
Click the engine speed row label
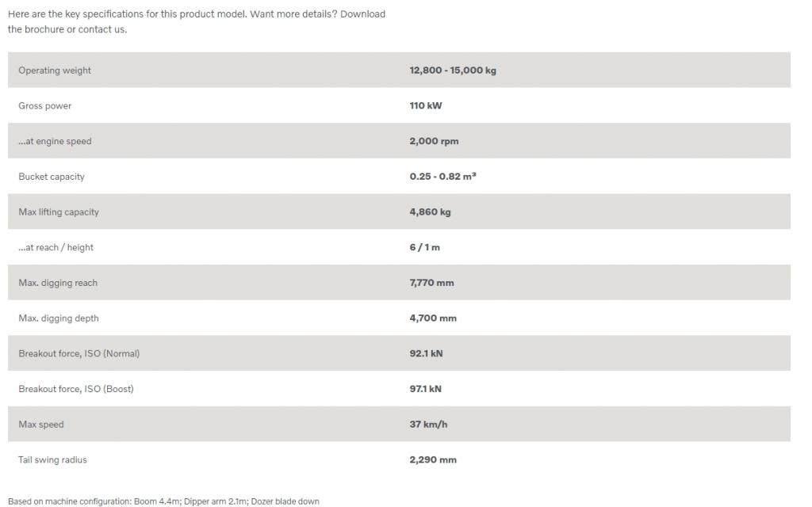pos(55,141)
